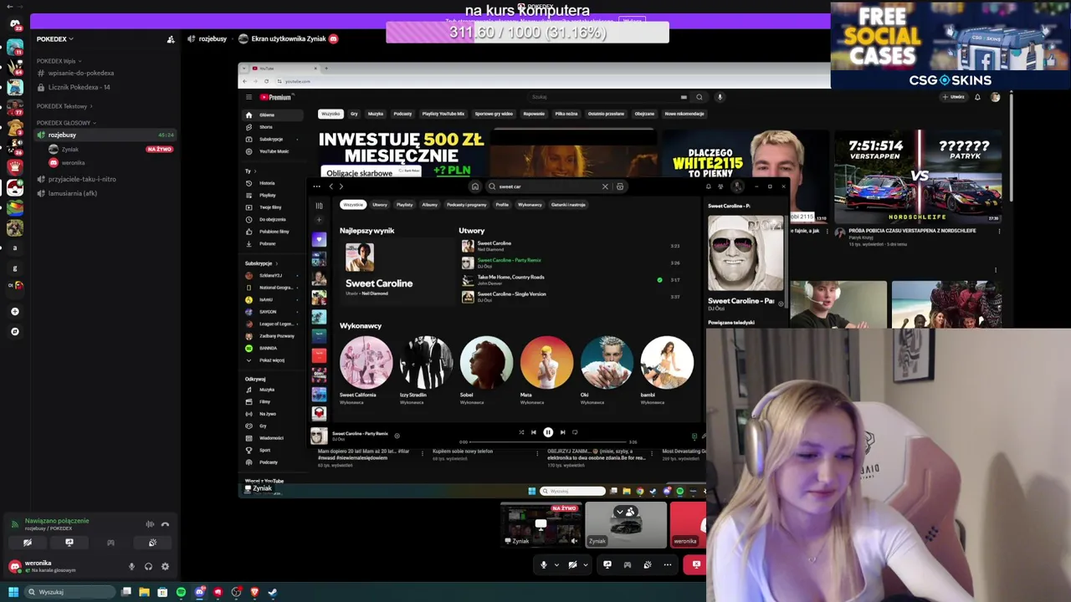Toggle camera in the voice panel
This screenshot has height=602, width=1071.
click(x=28, y=543)
